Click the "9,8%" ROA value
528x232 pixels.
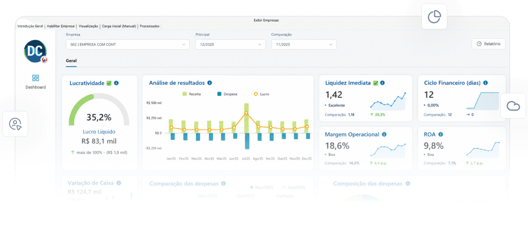433,146
